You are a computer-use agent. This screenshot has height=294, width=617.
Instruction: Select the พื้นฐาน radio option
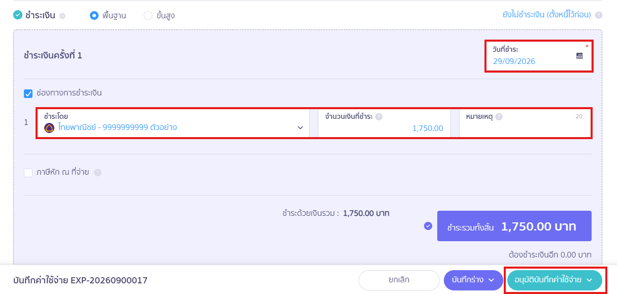pyautogui.click(x=94, y=16)
